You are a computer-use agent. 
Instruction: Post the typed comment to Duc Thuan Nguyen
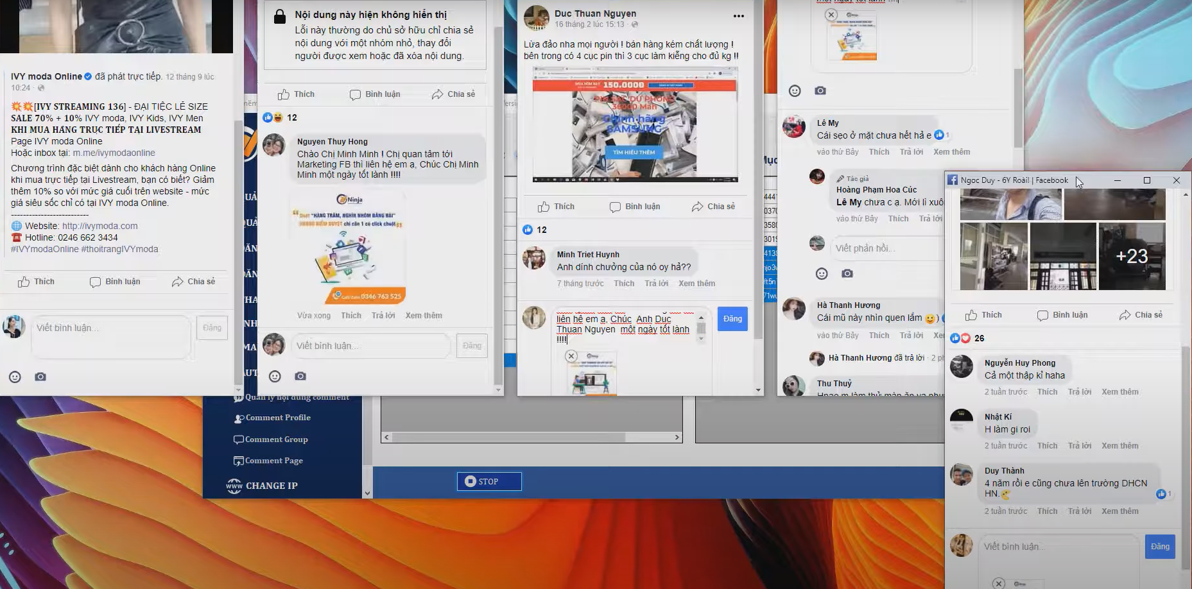point(732,319)
